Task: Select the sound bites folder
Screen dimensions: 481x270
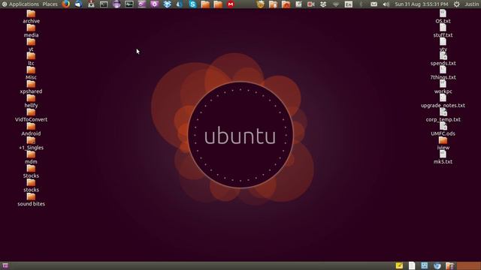Action: click(x=31, y=200)
